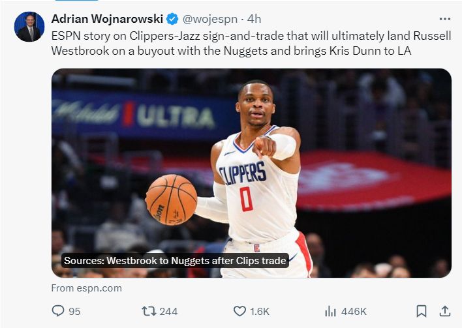Click the 'Sources: Westbrook to Nuggets' headline overlay
Image resolution: width=462 pixels, height=328 pixels.
click(x=175, y=261)
